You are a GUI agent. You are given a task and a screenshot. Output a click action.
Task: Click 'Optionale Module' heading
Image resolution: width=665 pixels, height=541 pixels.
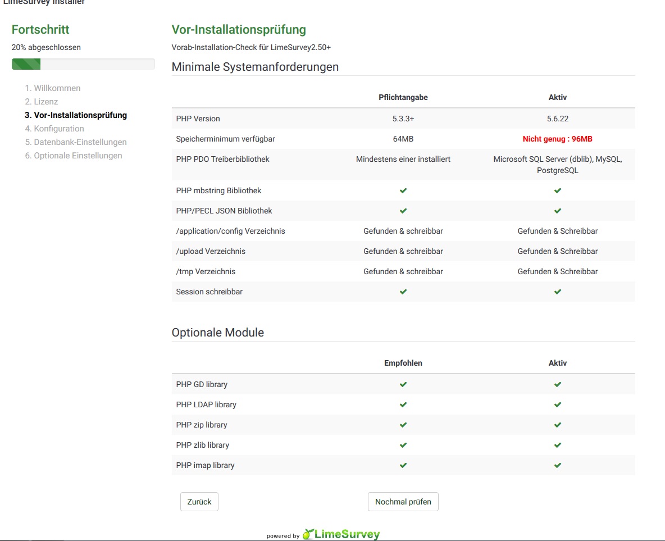[217, 332]
